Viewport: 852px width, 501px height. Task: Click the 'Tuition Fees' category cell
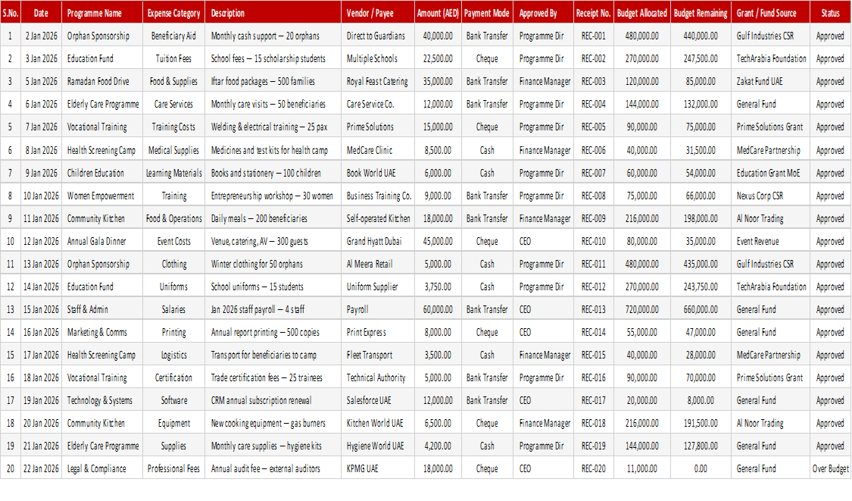(174, 59)
